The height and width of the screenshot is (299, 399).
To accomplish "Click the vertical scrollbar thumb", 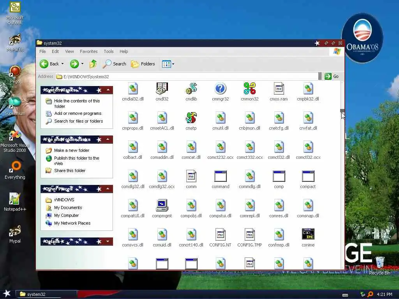I will click(x=343, y=111).
